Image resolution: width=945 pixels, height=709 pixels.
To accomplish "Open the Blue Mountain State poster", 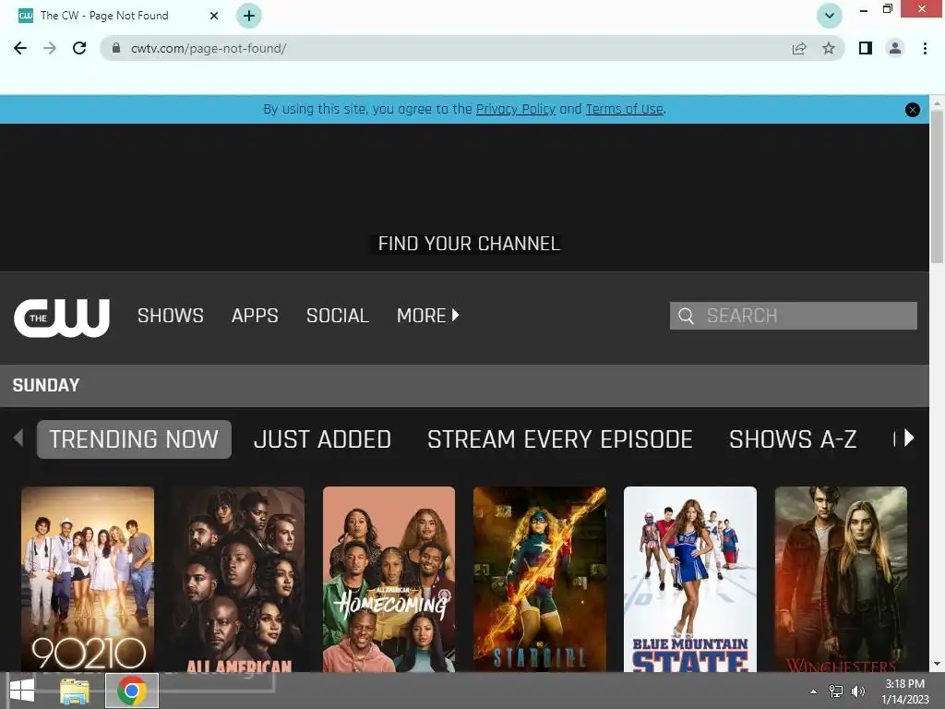I will (x=690, y=579).
